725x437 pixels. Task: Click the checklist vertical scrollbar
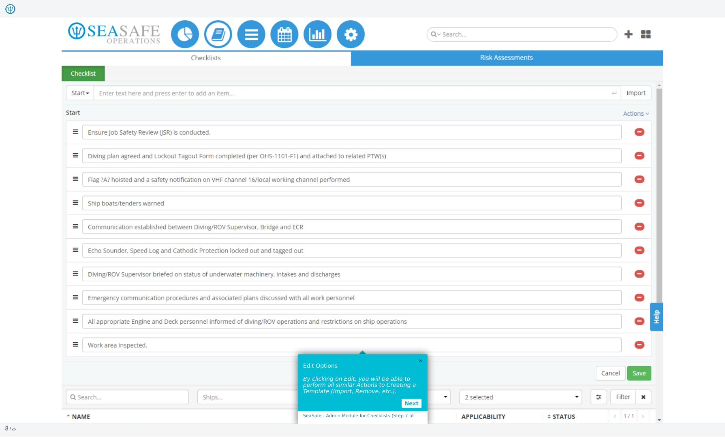[x=659, y=196]
